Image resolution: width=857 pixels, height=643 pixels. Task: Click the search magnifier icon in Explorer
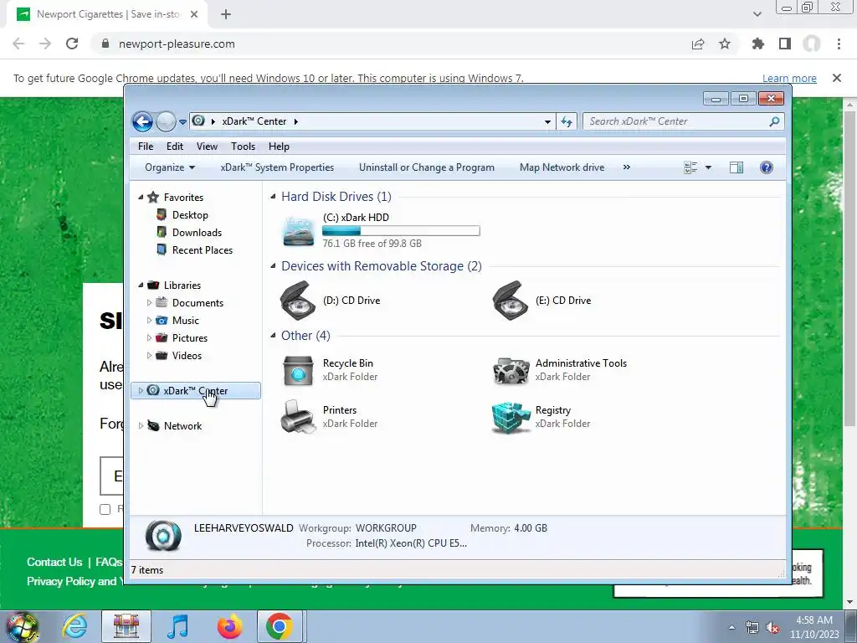(x=774, y=121)
